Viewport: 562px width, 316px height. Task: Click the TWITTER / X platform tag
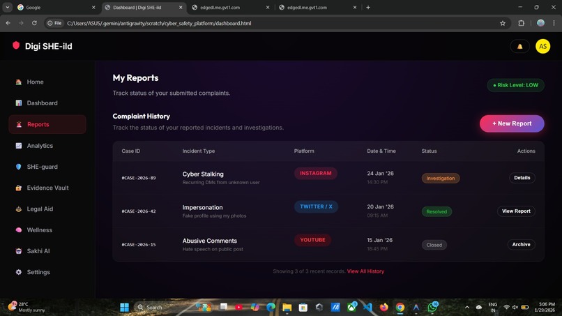tap(316, 206)
